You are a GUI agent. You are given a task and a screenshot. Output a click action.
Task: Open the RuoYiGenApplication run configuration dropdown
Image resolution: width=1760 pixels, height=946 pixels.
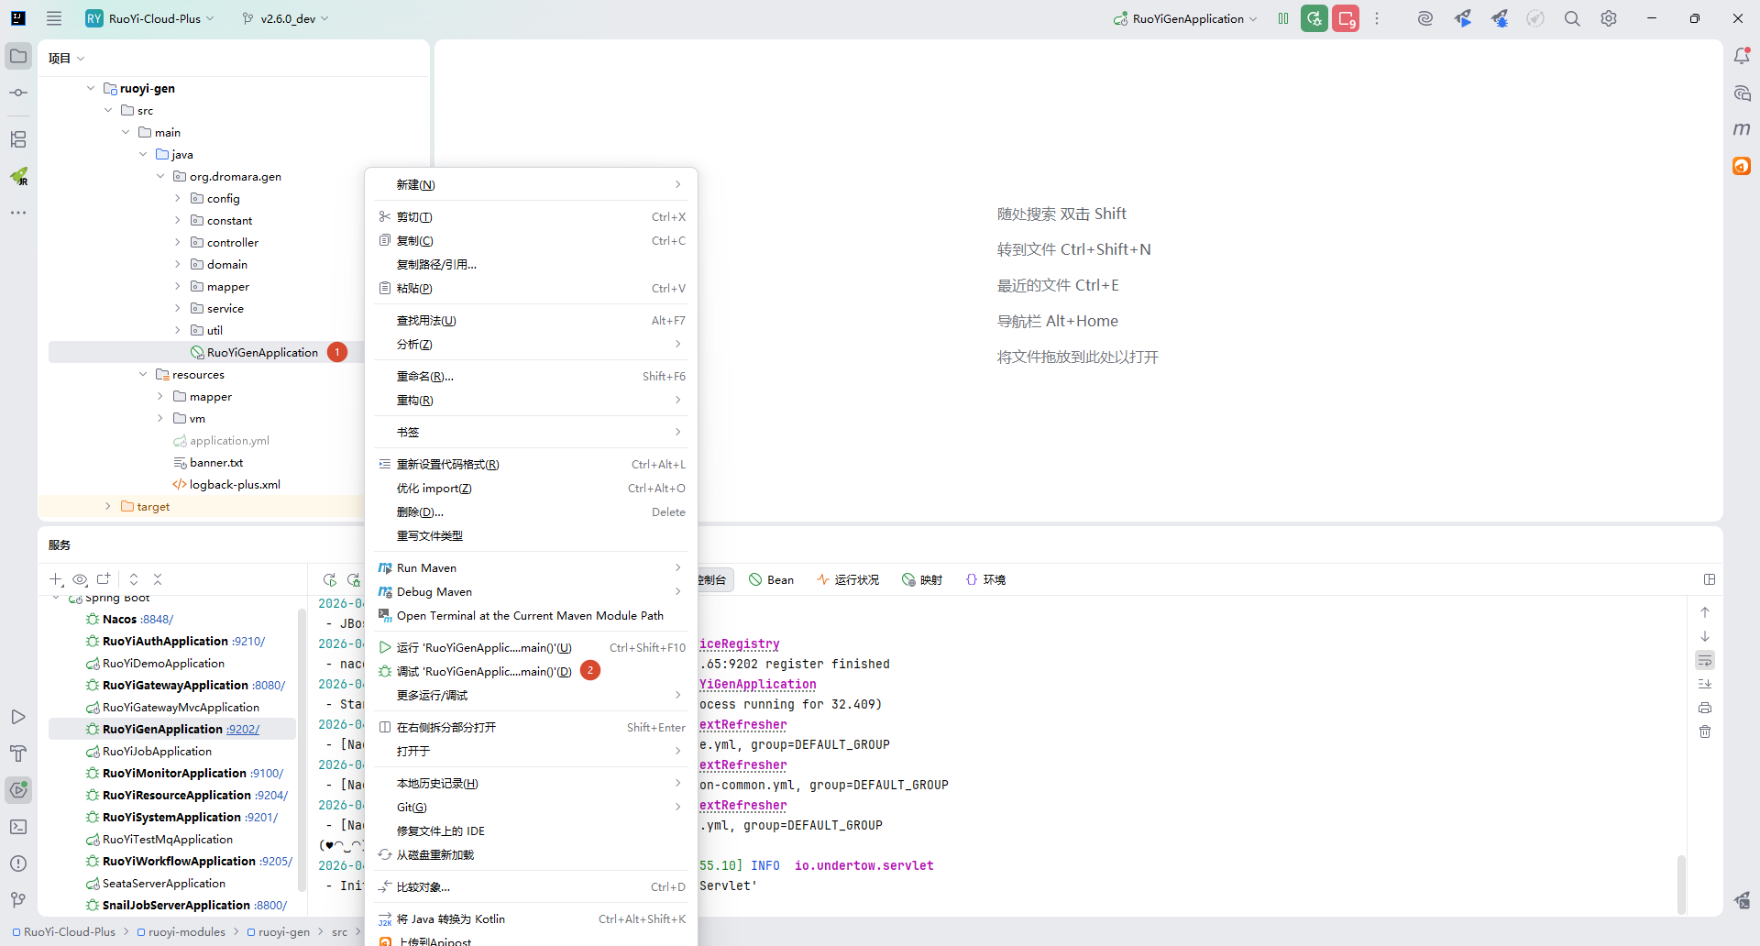coord(1186,18)
